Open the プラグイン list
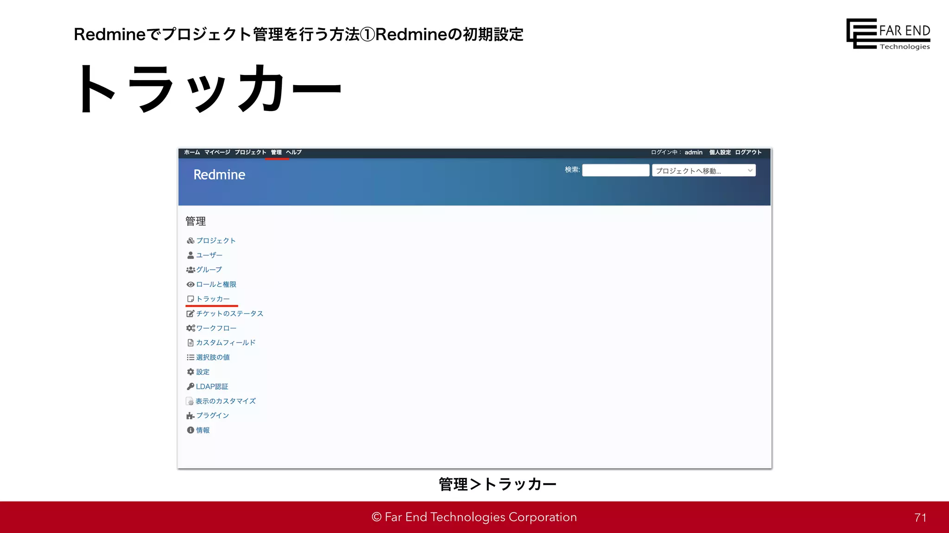The height and width of the screenshot is (533, 949). pyautogui.click(x=213, y=415)
